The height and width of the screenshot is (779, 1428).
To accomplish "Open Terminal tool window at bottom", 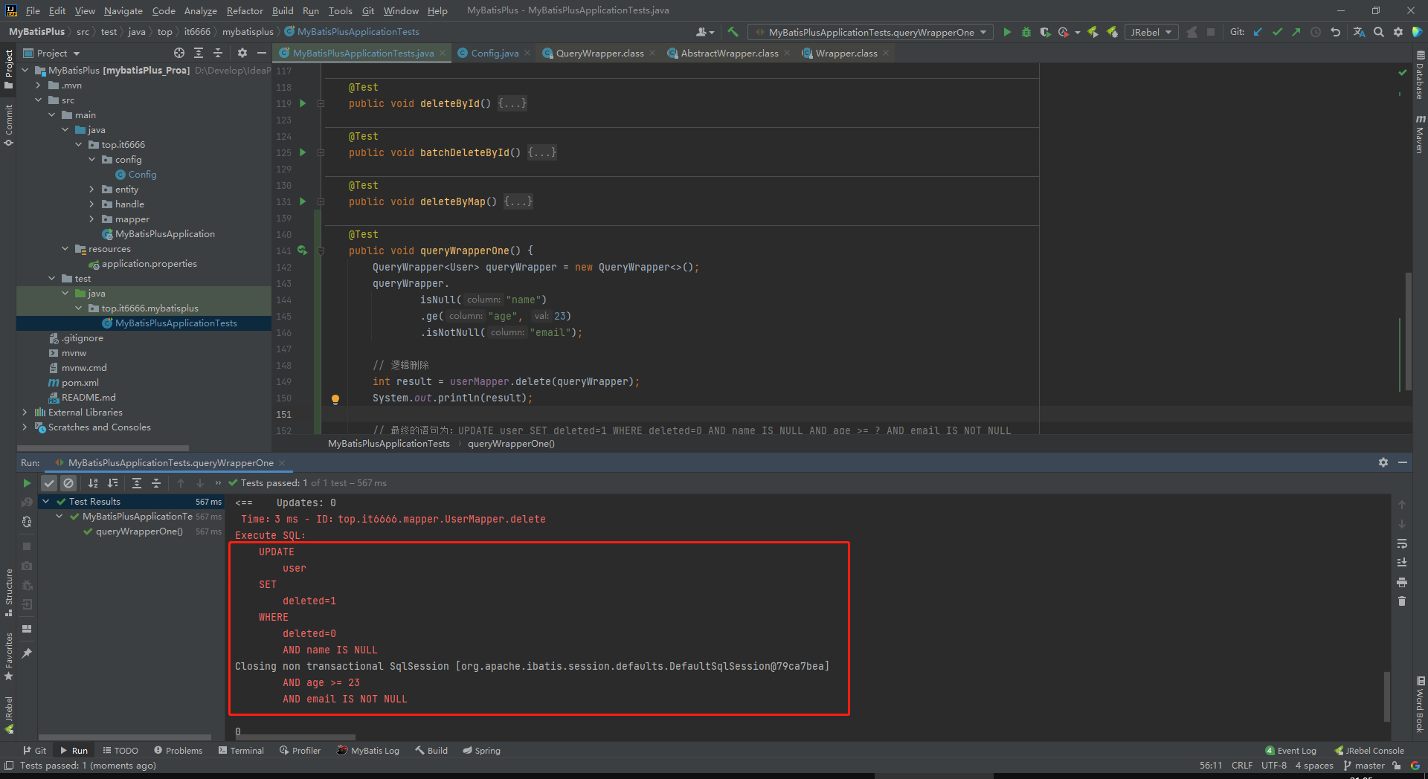I will pyautogui.click(x=241, y=751).
